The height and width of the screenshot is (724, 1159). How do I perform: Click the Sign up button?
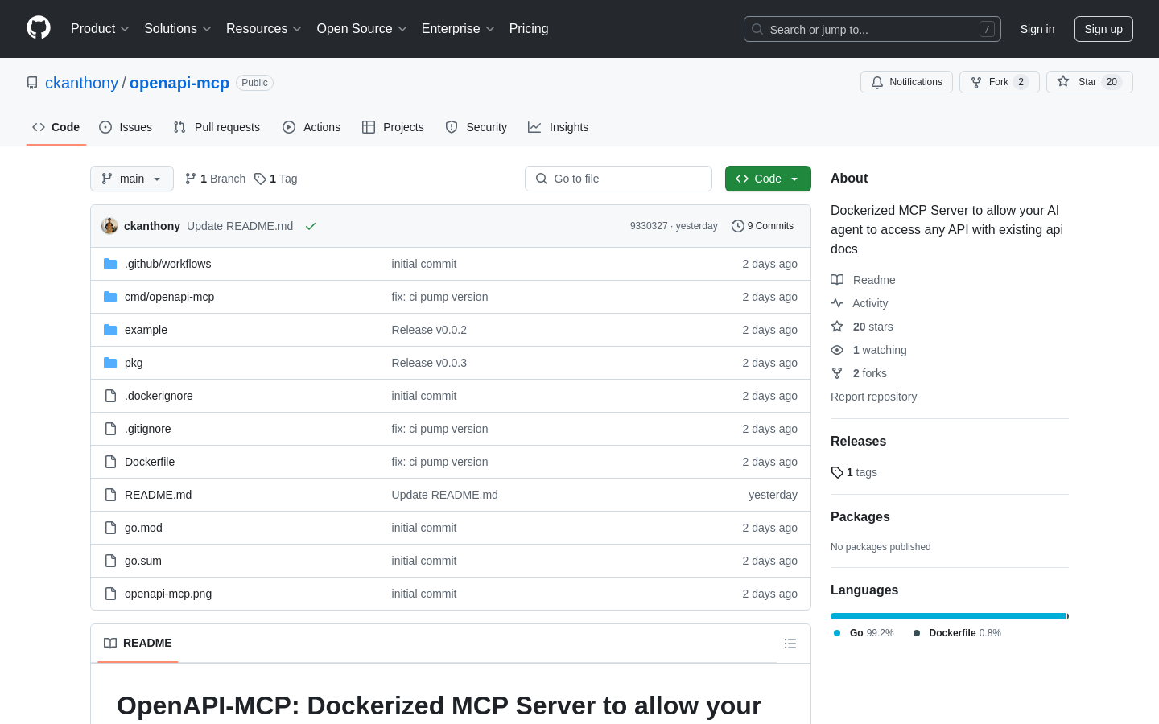[1103, 29]
